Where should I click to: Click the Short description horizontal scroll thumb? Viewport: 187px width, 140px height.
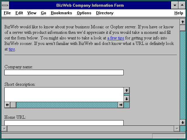pyautogui.click(x=13, y=105)
